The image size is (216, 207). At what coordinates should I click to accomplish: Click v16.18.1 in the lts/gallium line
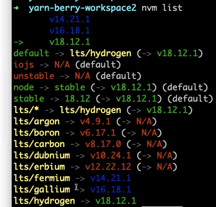click(x=111, y=189)
